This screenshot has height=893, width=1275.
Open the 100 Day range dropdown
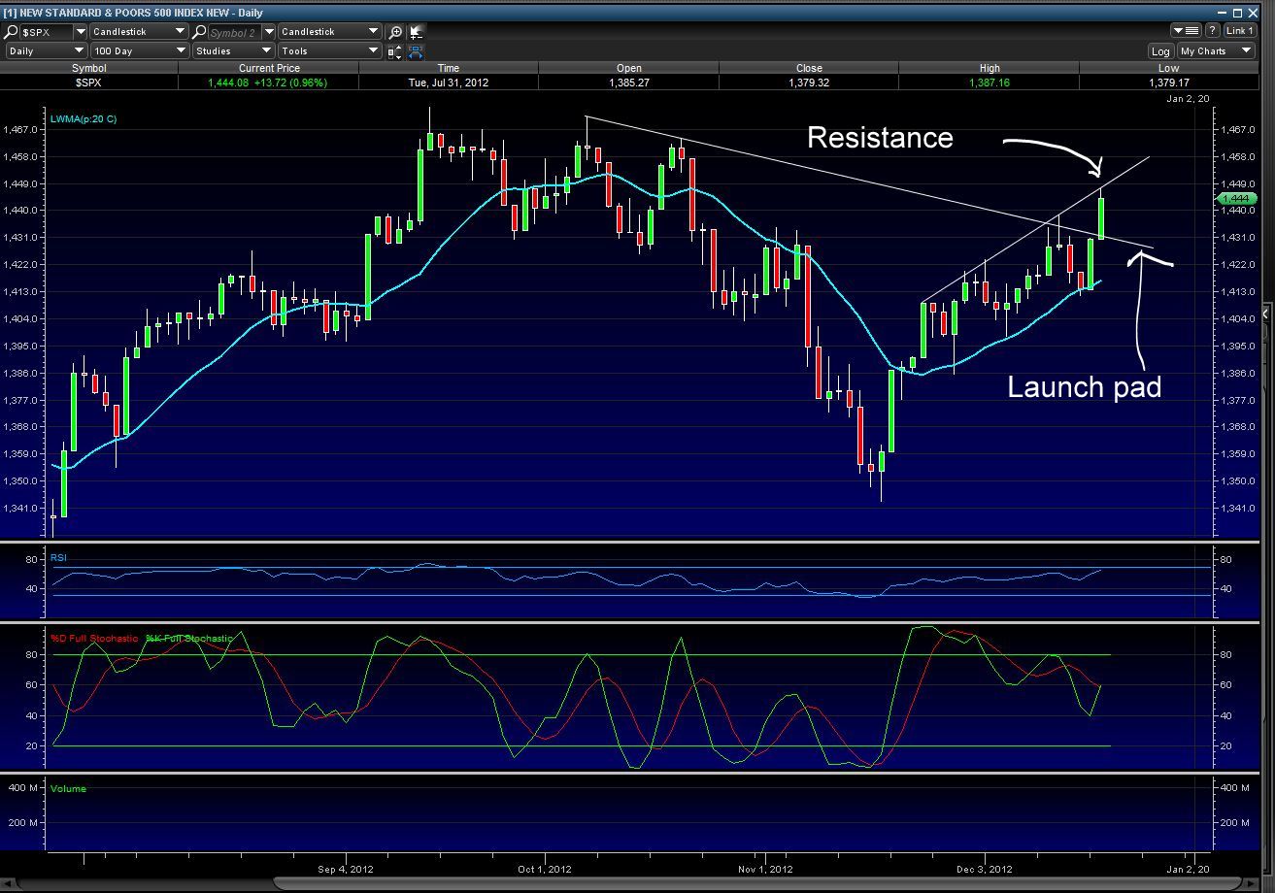tap(139, 51)
